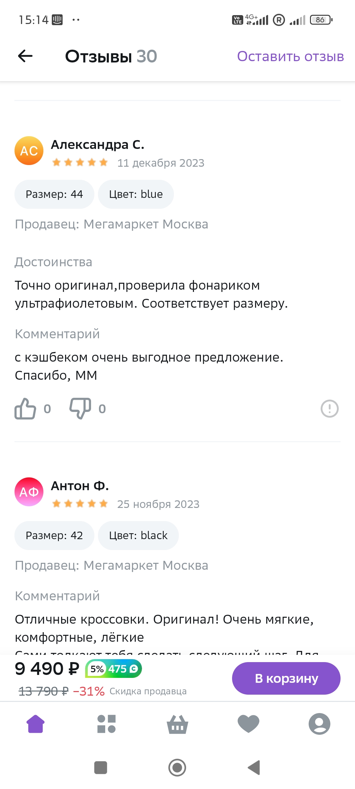Open the profile tab icon
This screenshot has height=789, width=355.
(319, 724)
